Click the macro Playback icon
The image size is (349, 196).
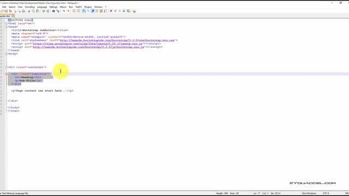click(x=119, y=11)
